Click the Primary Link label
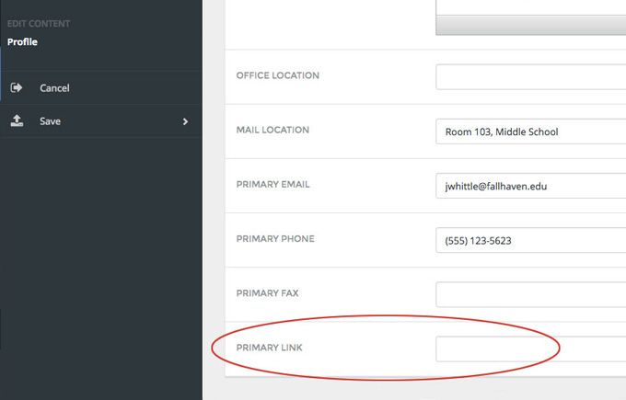Viewport: 626px width, 400px height. click(x=269, y=348)
